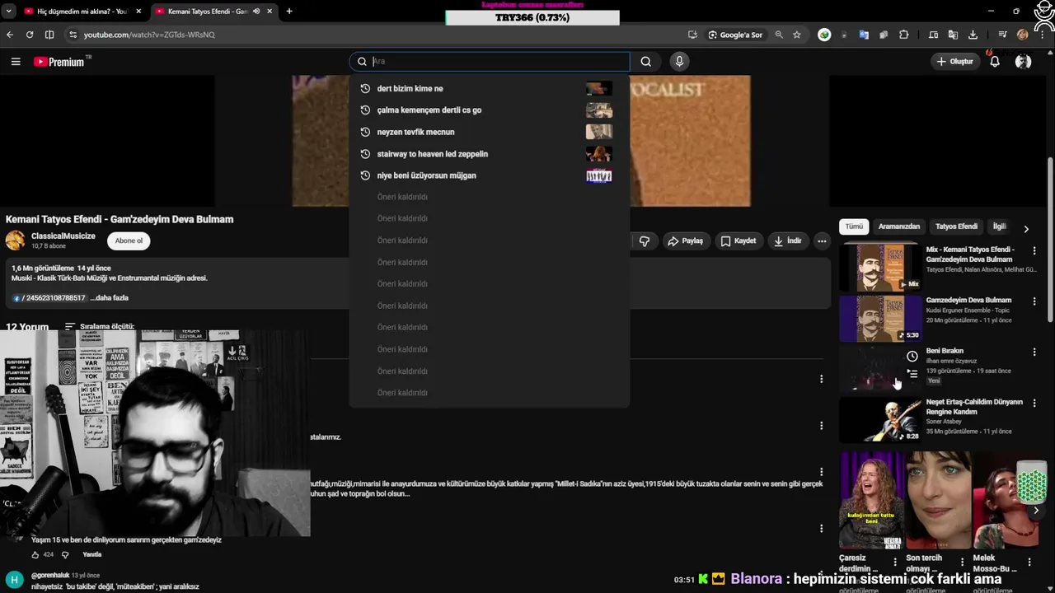Open the options menu for 'Beni Bırakın'
1055x593 pixels.
tap(1034, 353)
